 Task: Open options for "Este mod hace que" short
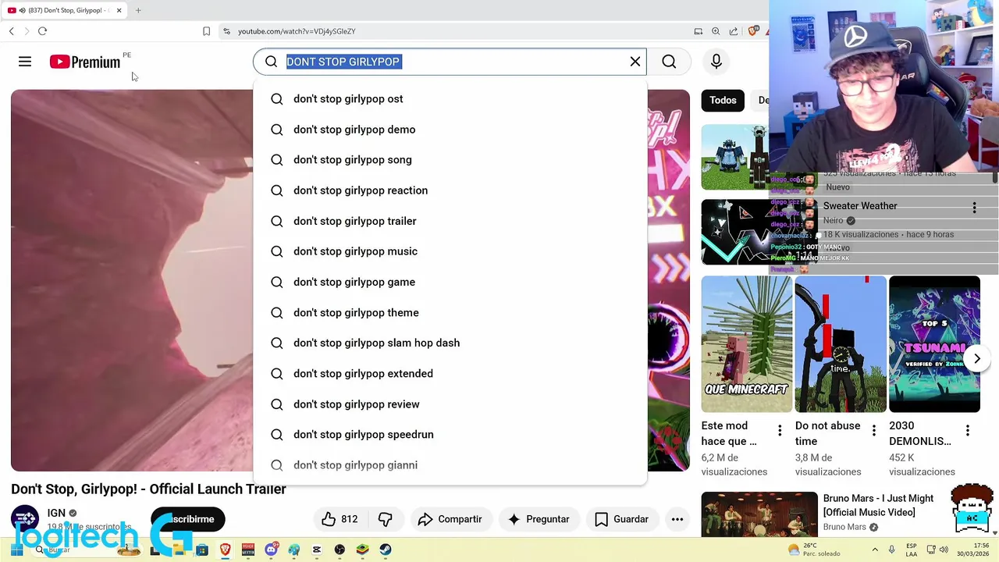pos(780,430)
